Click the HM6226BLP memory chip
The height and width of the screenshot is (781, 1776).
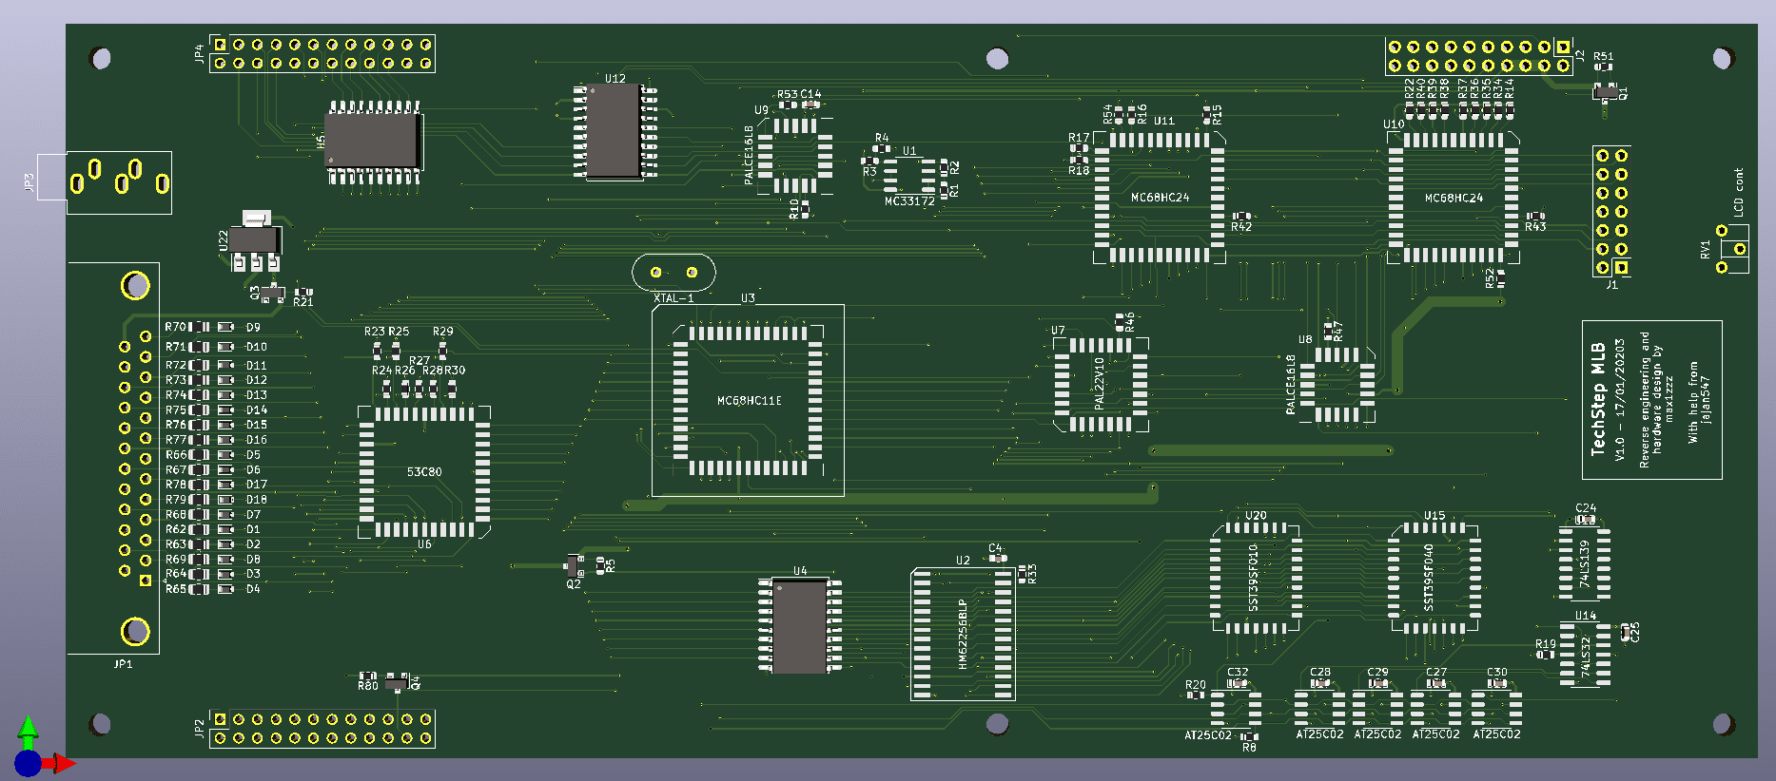pyautogui.click(x=963, y=634)
